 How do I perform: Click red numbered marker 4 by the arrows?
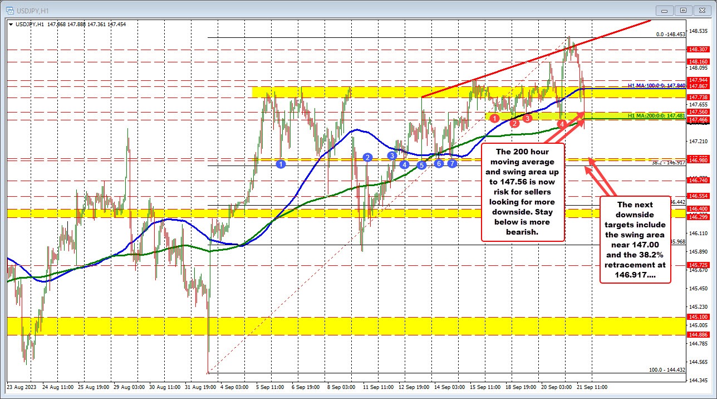561,124
